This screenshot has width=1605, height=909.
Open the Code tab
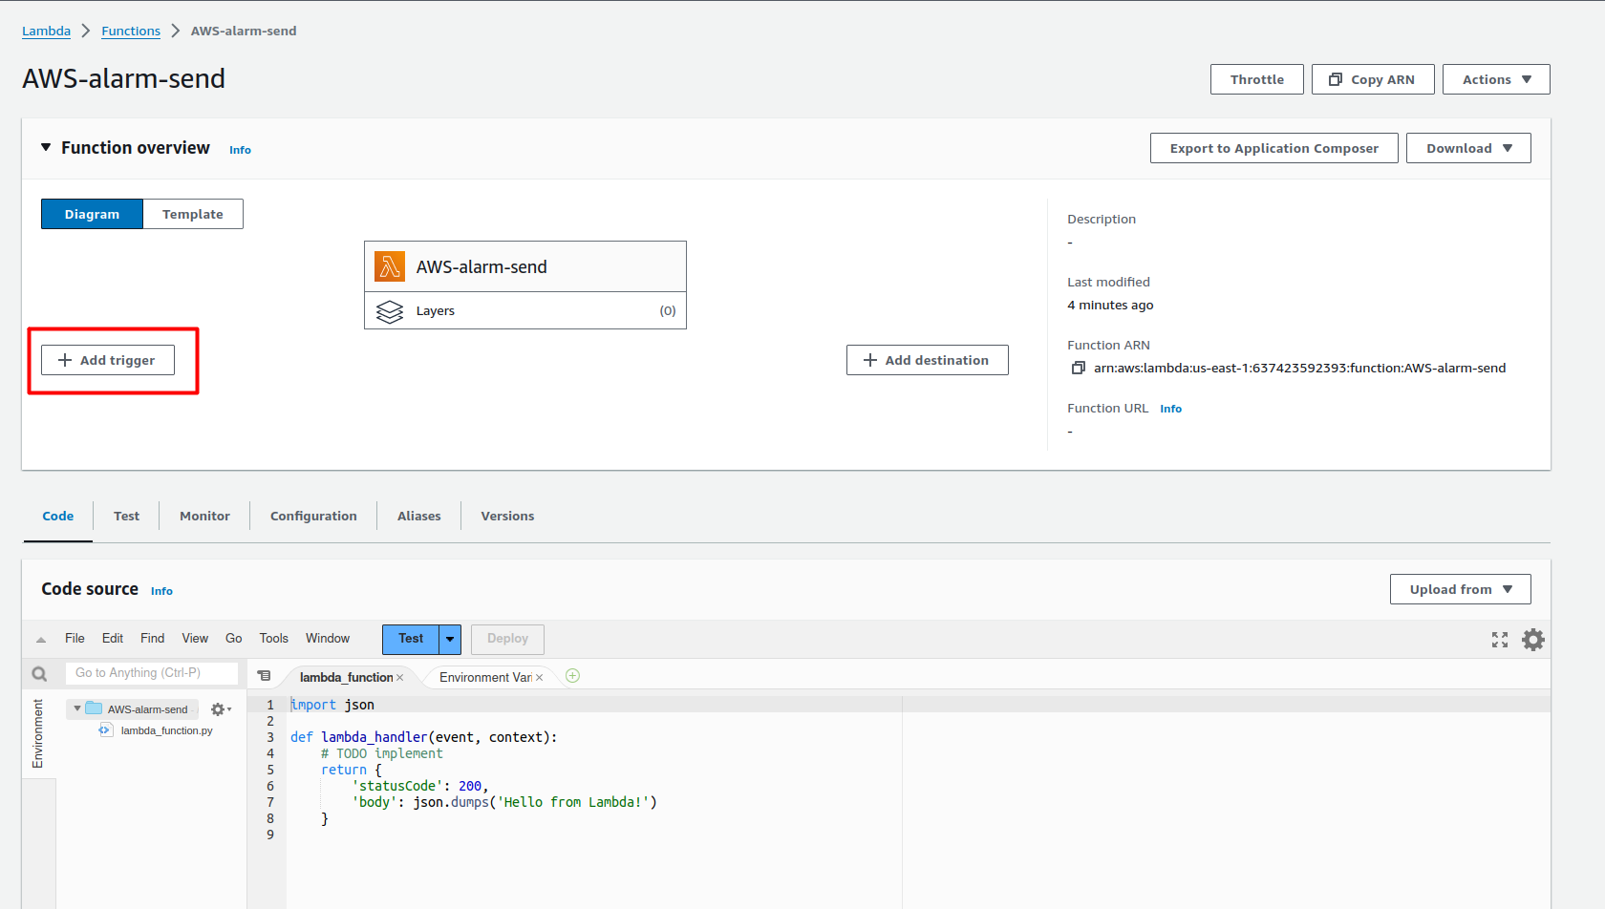(x=58, y=516)
